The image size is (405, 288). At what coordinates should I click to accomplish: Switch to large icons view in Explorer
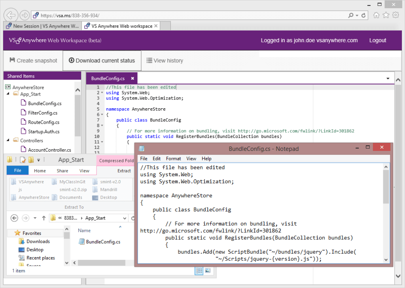click(208, 271)
